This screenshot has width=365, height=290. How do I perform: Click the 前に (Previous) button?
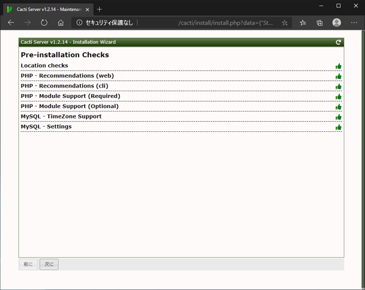point(28,264)
